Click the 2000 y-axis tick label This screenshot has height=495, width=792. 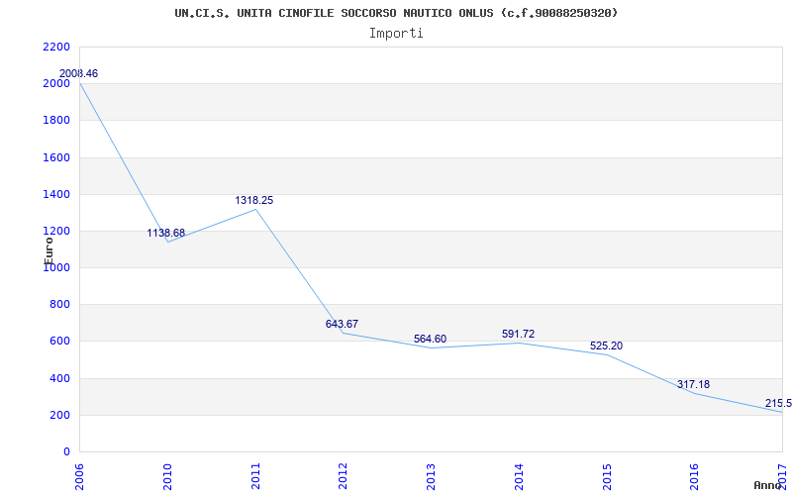pos(56,84)
